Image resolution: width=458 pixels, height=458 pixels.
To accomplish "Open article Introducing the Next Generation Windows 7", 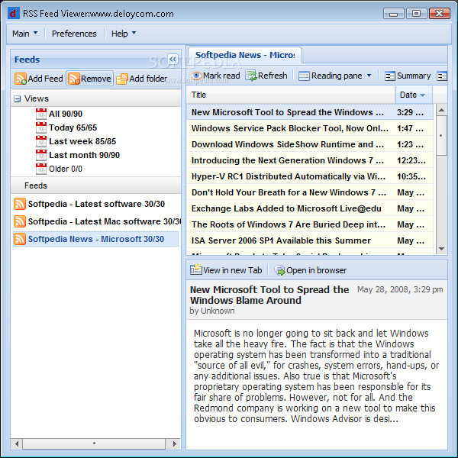I will [310, 160].
